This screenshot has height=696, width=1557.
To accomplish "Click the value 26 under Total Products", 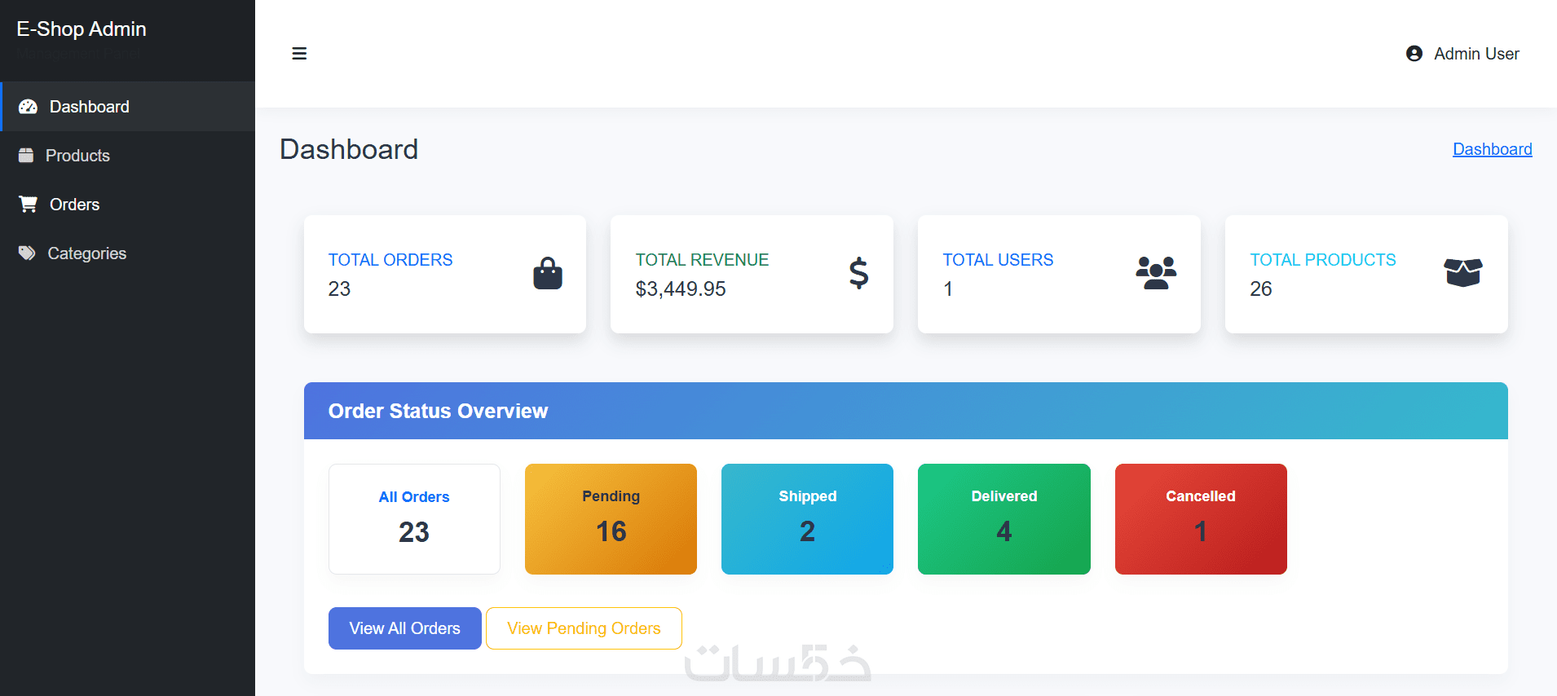I will [x=1261, y=289].
